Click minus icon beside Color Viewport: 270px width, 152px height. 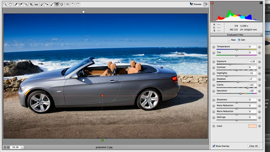click(x=214, y=126)
